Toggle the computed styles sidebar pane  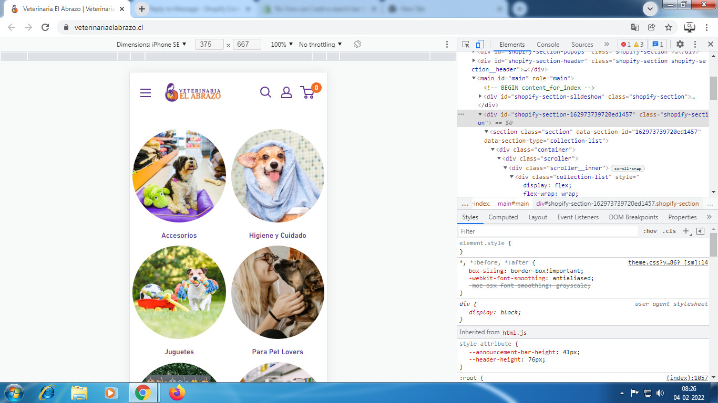(700, 231)
